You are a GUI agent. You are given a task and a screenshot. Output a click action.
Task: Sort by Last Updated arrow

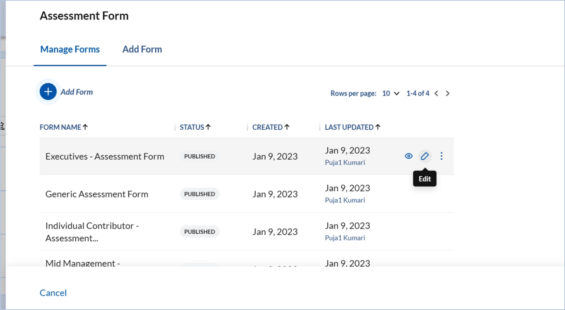click(x=378, y=127)
